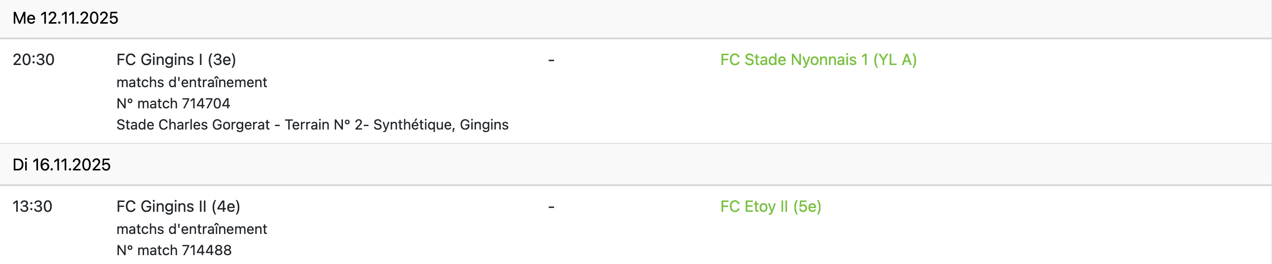Image resolution: width=1272 pixels, height=264 pixels.
Task: Select the 13:30 kickoff time
Action: (33, 206)
